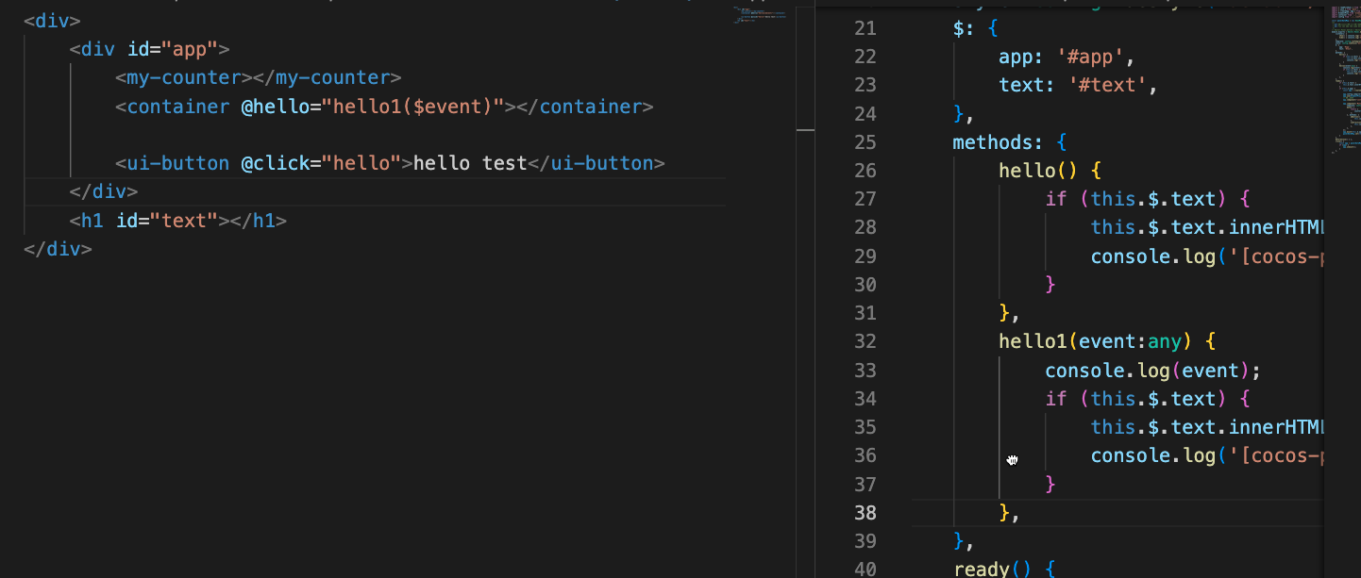Click line number 38 in the gutter

pyautogui.click(x=865, y=513)
